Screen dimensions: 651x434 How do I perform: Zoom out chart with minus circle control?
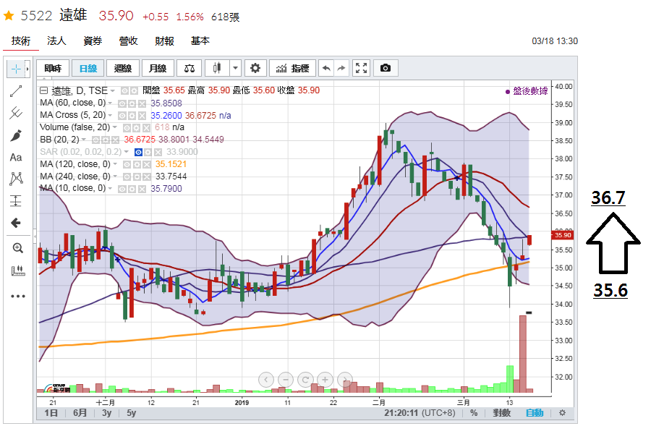(286, 379)
